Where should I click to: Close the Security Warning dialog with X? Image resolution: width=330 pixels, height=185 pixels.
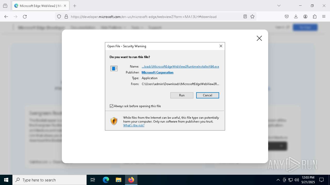pyautogui.click(x=221, y=46)
